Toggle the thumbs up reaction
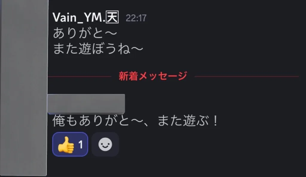This screenshot has height=177, width=306. click(x=70, y=144)
